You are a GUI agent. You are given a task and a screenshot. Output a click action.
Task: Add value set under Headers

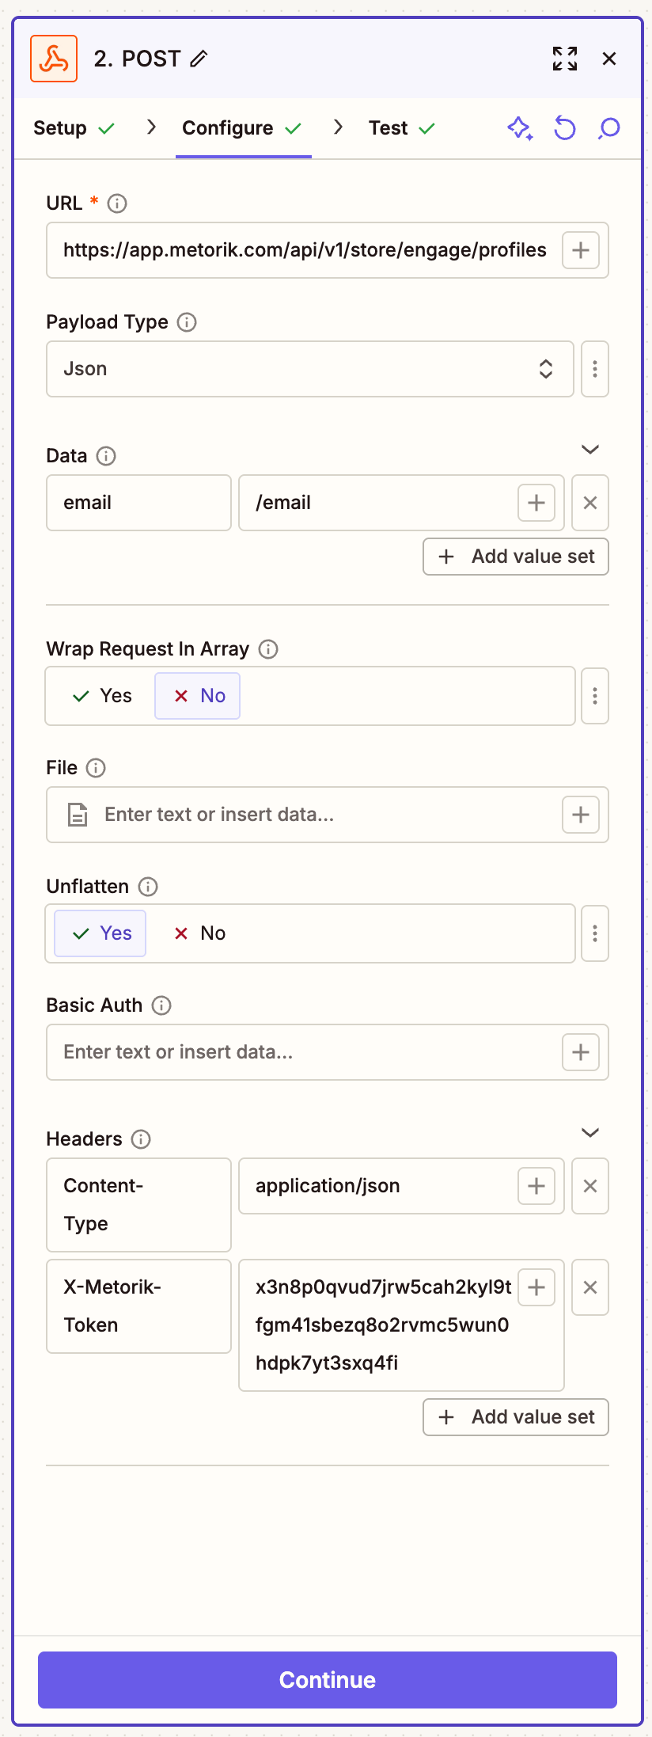pyautogui.click(x=515, y=1417)
